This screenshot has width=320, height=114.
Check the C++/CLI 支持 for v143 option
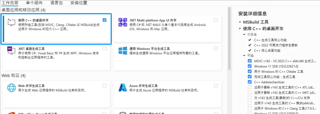click(250, 98)
